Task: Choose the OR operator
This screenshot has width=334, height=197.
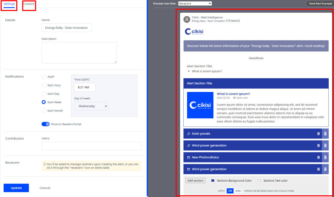Action: coord(230,191)
